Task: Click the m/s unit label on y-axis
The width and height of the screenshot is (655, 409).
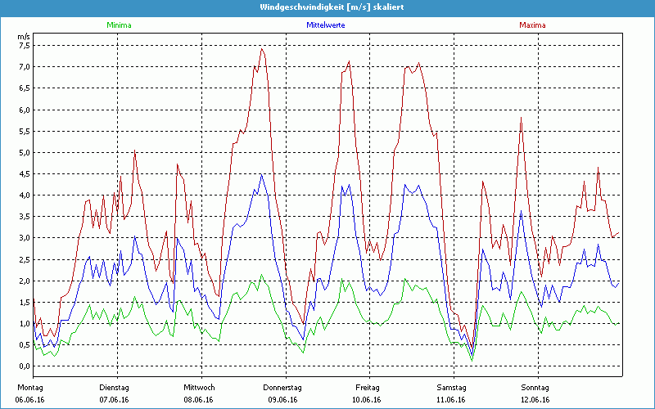Action: pyautogui.click(x=23, y=36)
